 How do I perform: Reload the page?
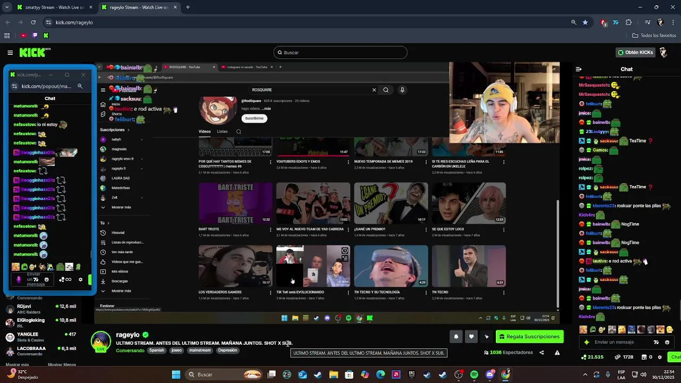pyautogui.click(x=33, y=22)
